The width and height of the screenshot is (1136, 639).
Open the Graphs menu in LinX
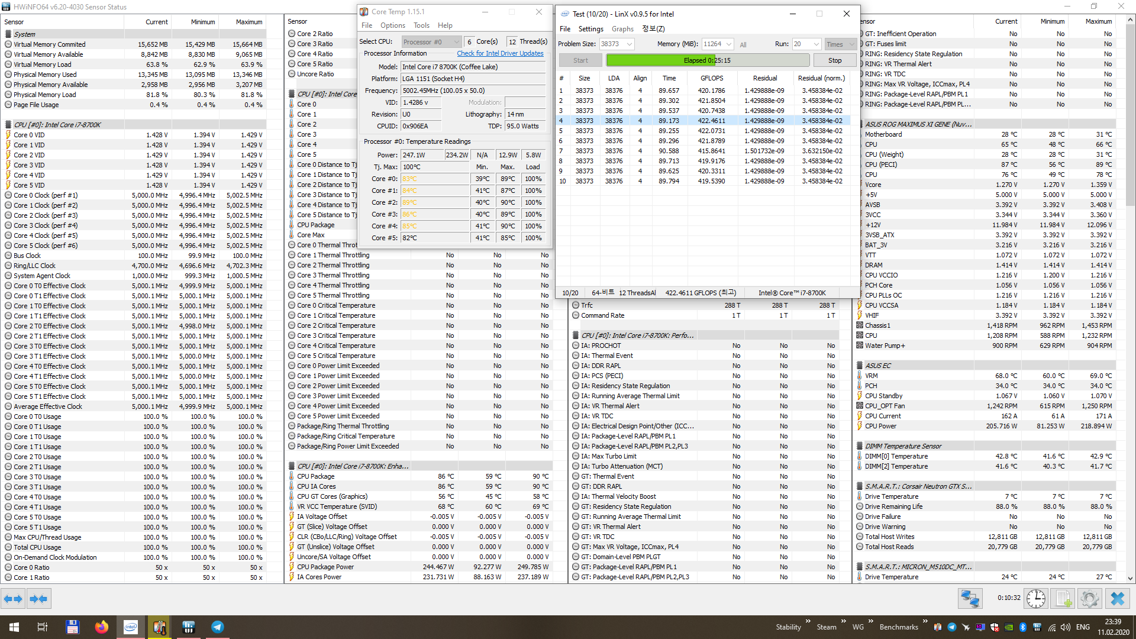(622, 29)
